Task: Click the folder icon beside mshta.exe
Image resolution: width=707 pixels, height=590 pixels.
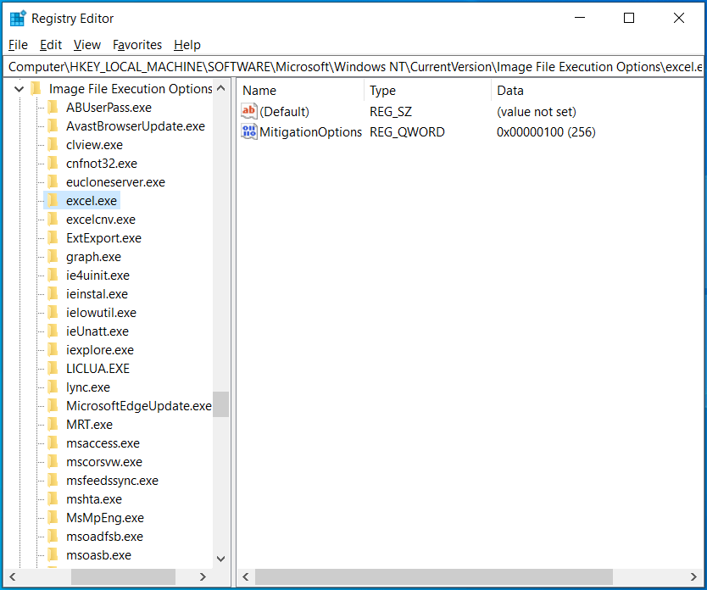Action: click(x=53, y=499)
